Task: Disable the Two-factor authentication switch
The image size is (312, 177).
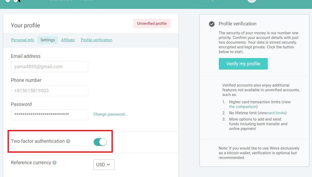Action: (100, 142)
